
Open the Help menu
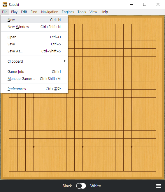point(104,12)
